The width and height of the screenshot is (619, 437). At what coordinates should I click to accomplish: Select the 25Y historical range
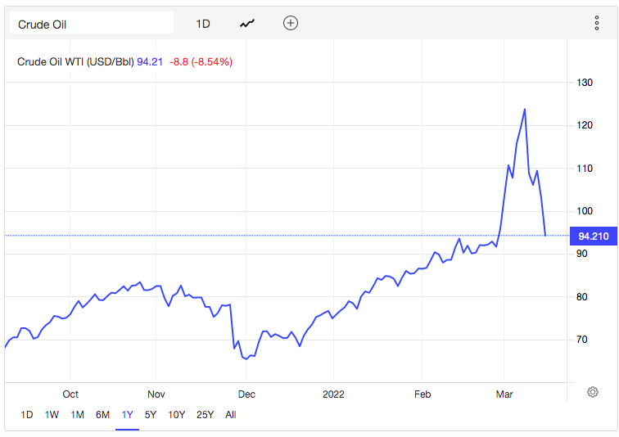(205, 415)
